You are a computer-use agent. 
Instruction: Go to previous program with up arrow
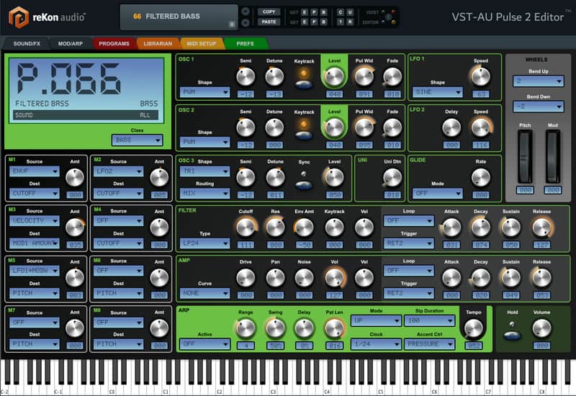coord(246,12)
